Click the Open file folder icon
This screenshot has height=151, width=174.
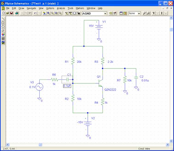[x=8, y=13]
